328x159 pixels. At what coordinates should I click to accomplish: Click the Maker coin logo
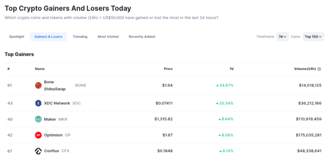tap(38, 119)
